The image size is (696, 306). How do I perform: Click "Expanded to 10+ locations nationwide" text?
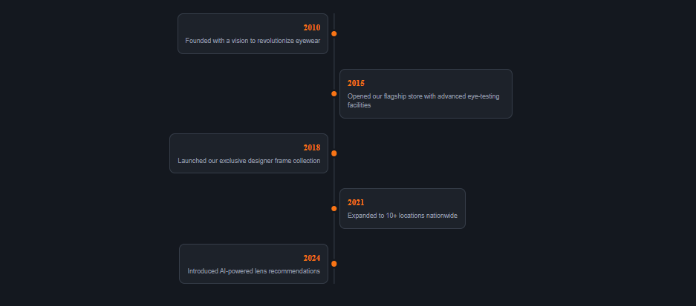point(402,216)
